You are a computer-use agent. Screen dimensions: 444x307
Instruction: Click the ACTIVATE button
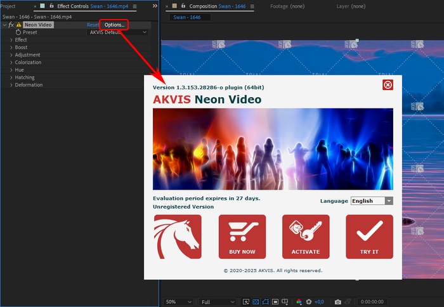(306, 237)
